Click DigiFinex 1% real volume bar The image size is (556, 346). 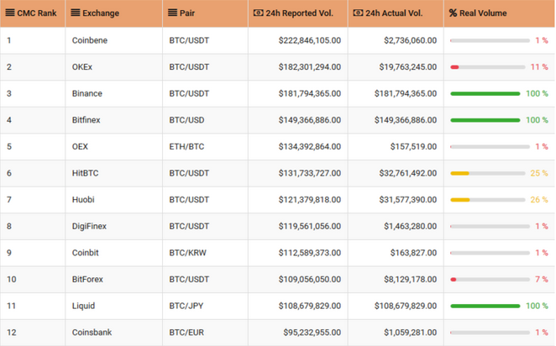pyautogui.click(x=490, y=226)
